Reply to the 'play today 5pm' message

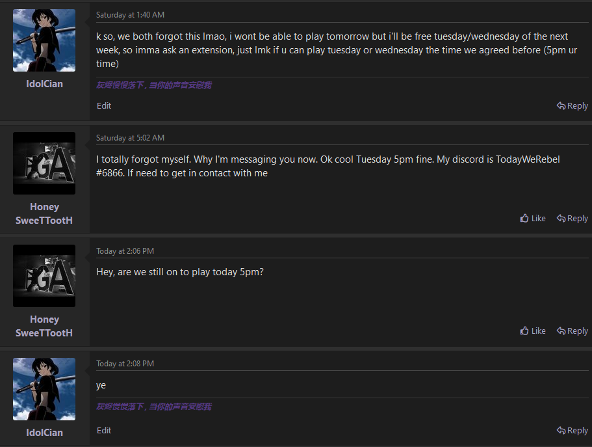[x=573, y=331]
